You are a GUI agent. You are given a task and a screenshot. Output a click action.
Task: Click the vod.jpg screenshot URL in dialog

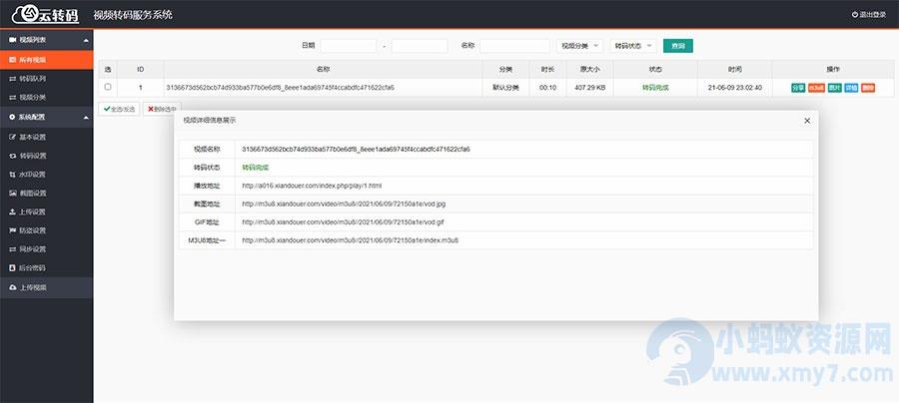coord(344,203)
